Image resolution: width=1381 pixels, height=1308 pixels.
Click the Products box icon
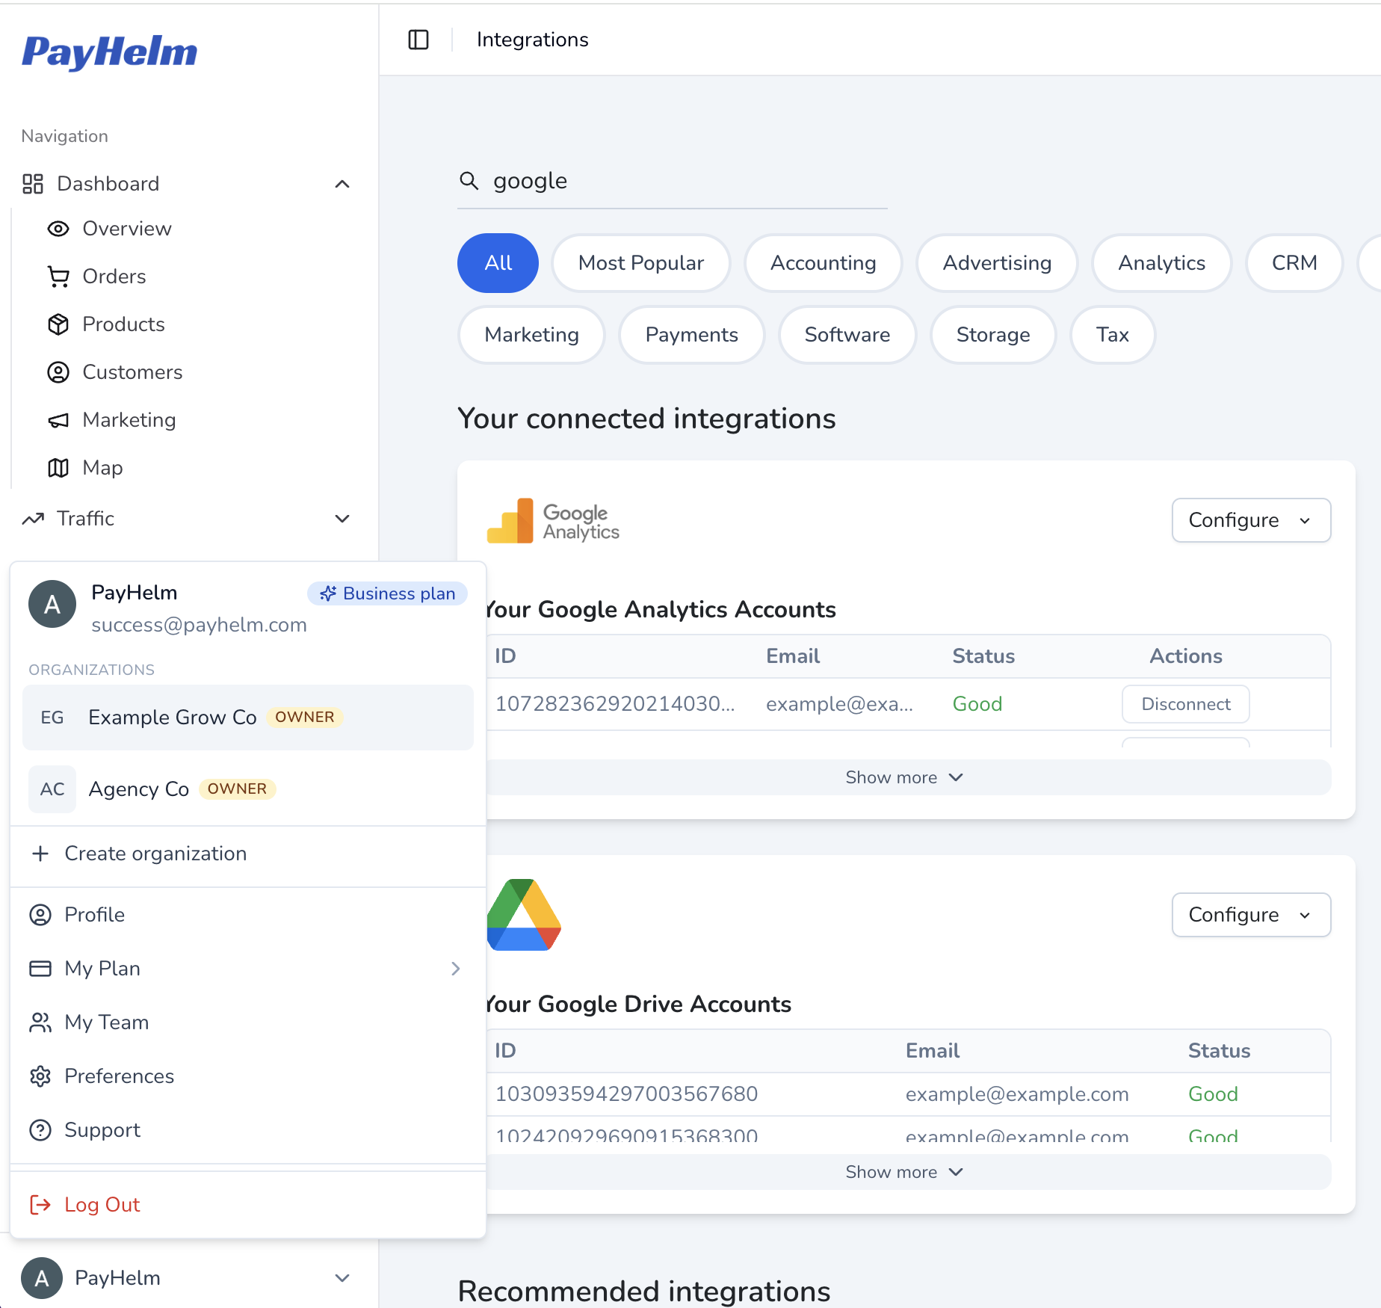(x=58, y=324)
